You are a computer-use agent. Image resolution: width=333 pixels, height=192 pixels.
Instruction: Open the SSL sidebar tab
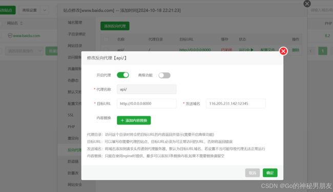[x=71, y=115]
